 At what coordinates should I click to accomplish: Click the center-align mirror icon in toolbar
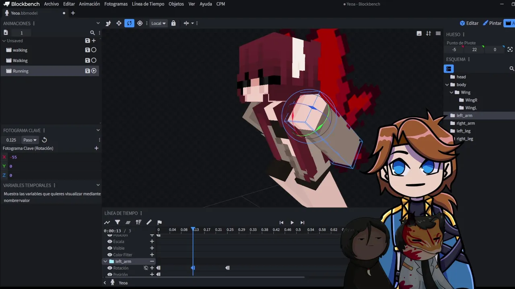click(186, 23)
